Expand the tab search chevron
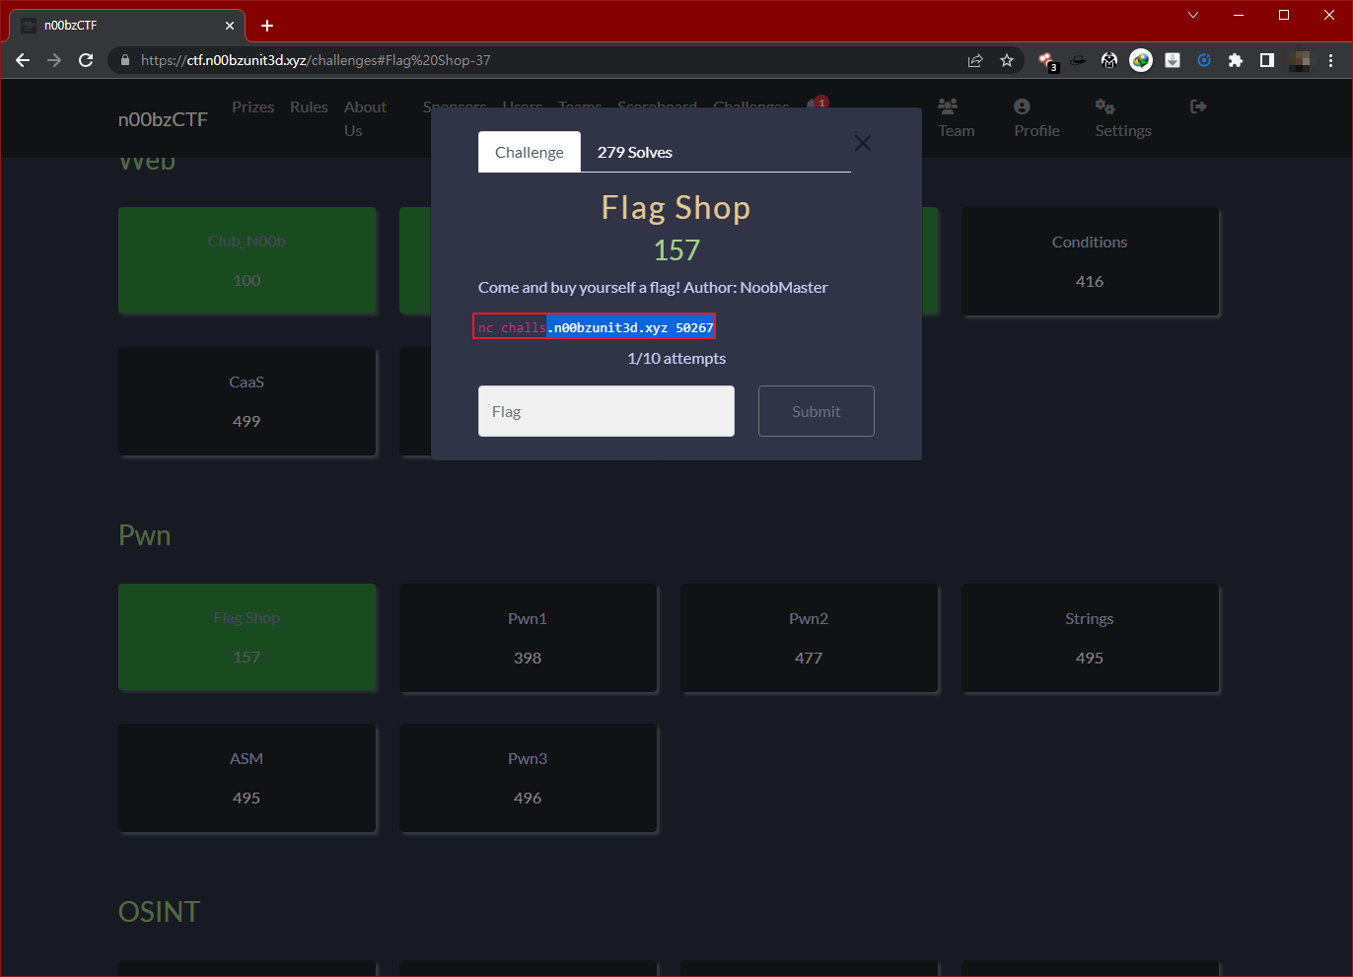 coord(1193,15)
